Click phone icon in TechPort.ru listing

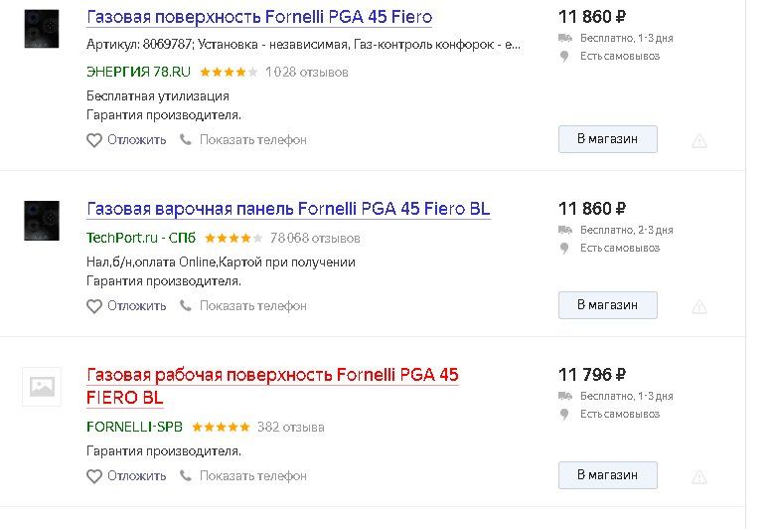(185, 306)
